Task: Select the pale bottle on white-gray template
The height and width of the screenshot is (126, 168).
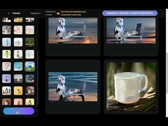Action: (x=18, y=42)
